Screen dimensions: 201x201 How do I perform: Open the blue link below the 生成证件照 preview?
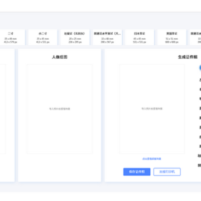coord(152,159)
